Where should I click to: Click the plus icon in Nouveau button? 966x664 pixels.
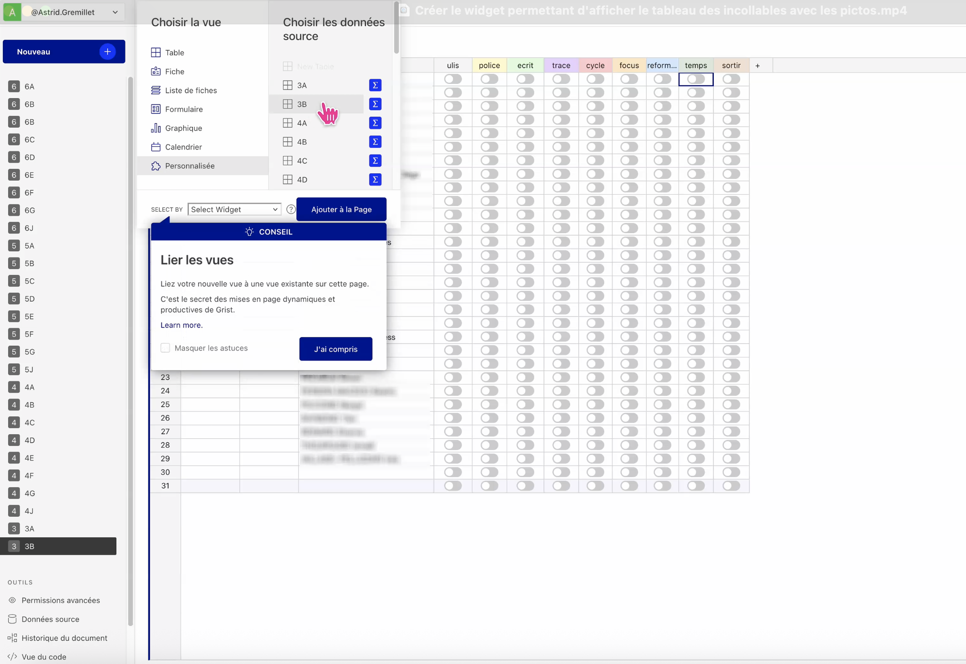tap(107, 52)
